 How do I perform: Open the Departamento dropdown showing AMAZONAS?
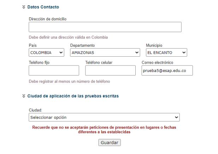point(105,52)
